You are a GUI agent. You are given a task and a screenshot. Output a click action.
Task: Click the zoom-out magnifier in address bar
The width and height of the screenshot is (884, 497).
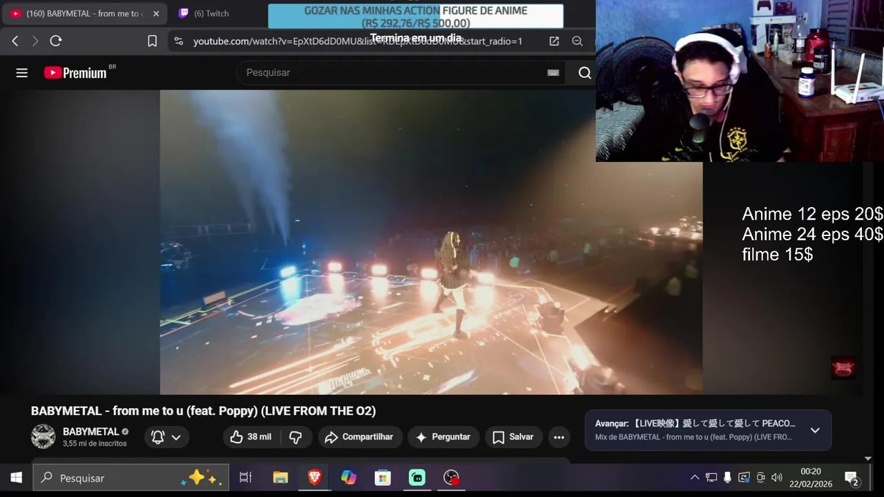[x=577, y=41]
